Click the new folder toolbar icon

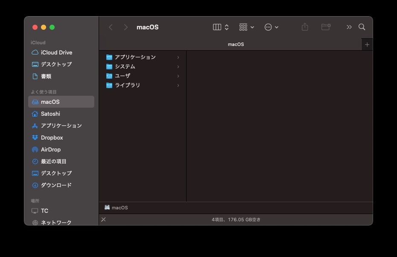tap(326, 27)
